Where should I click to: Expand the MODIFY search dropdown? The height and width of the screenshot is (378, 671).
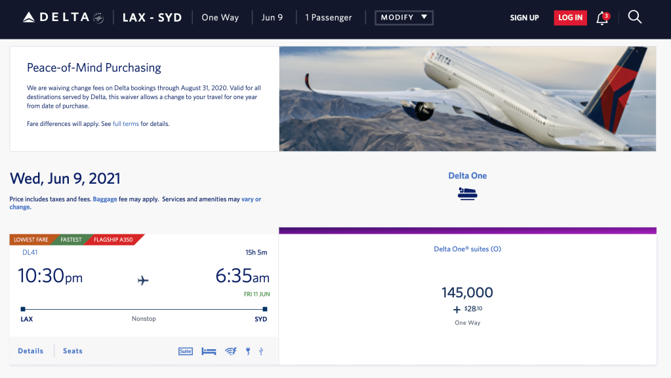(x=404, y=18)
